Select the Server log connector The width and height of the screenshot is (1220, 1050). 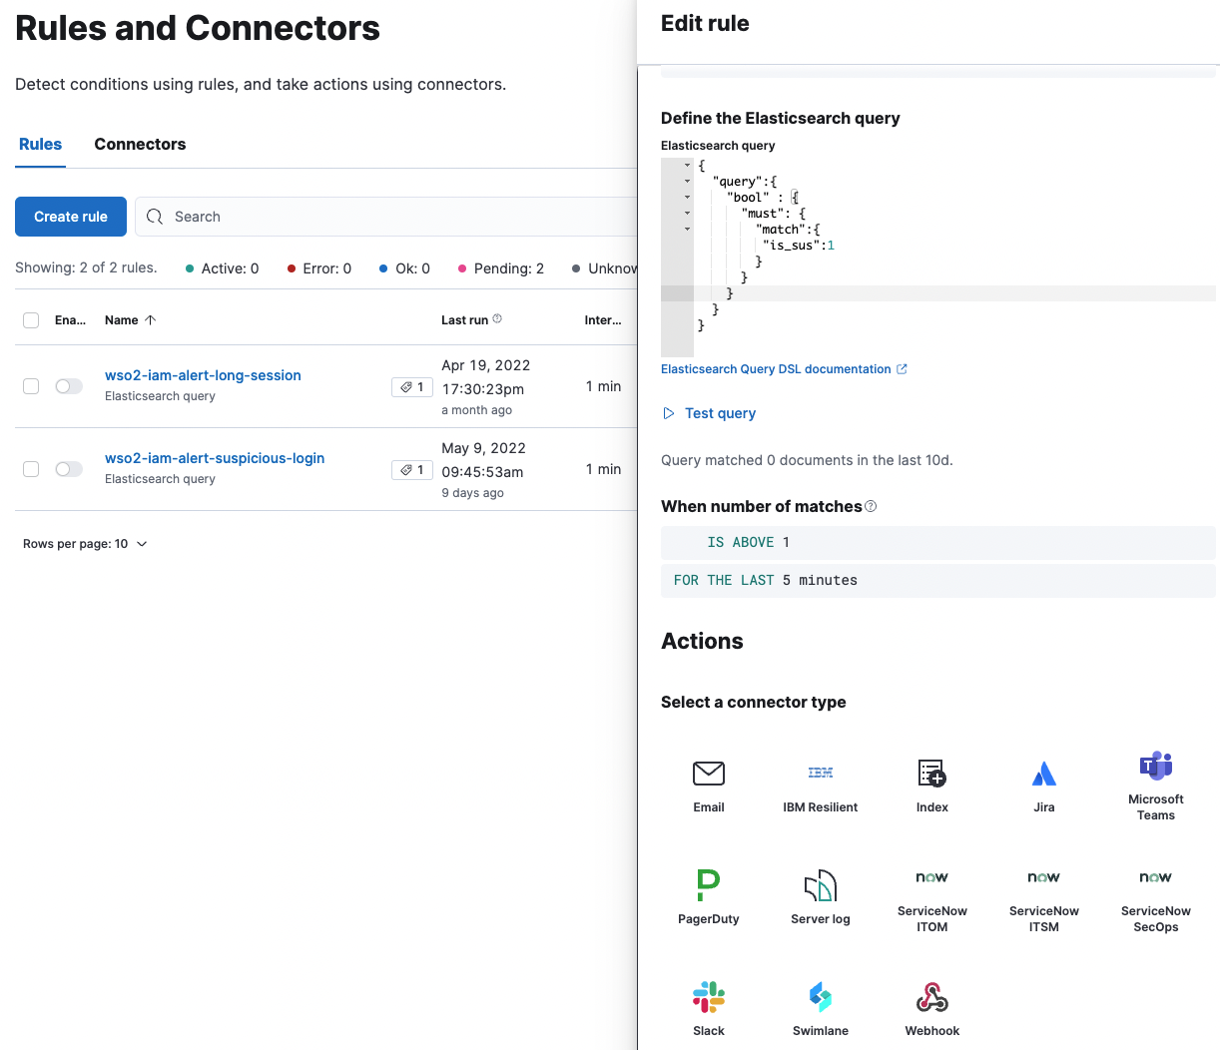click(821, 897)
